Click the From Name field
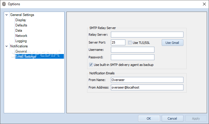 pos(147,80)
